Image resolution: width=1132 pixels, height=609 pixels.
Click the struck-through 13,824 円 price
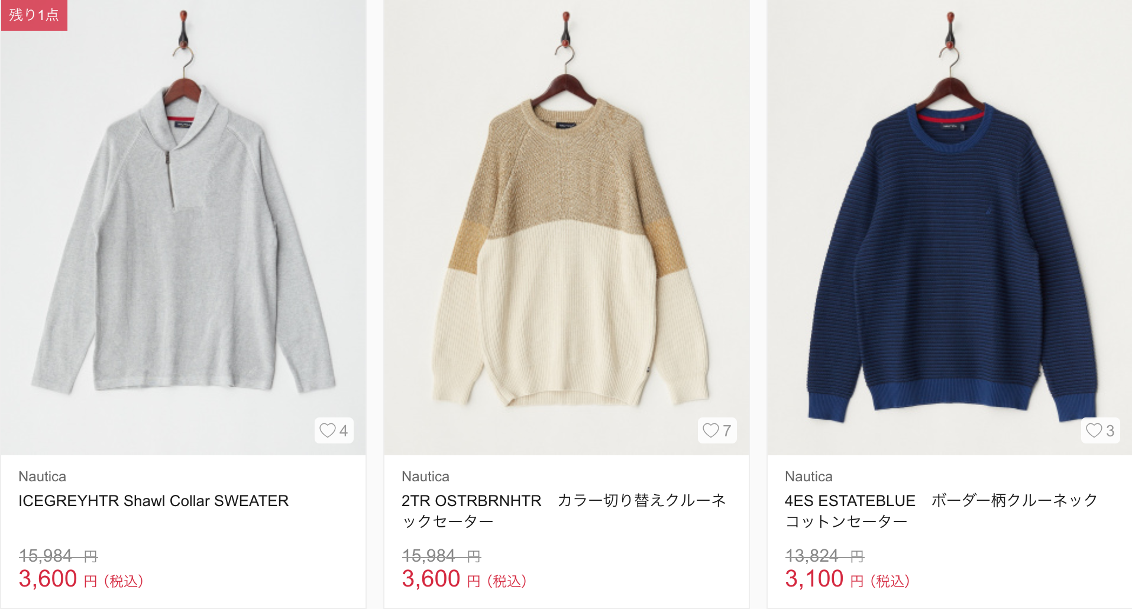(x=824, y=556)
